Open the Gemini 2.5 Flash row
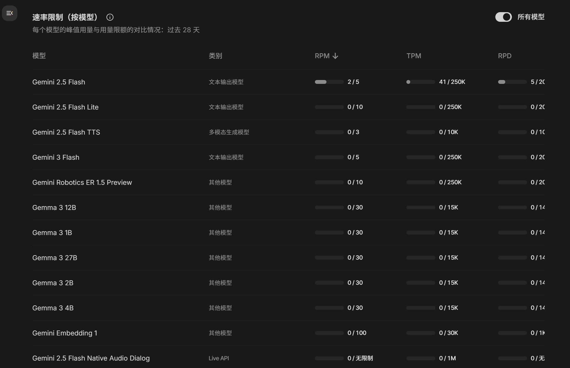Viewport: 570px width, 368px height. click(x=59, y=82)
